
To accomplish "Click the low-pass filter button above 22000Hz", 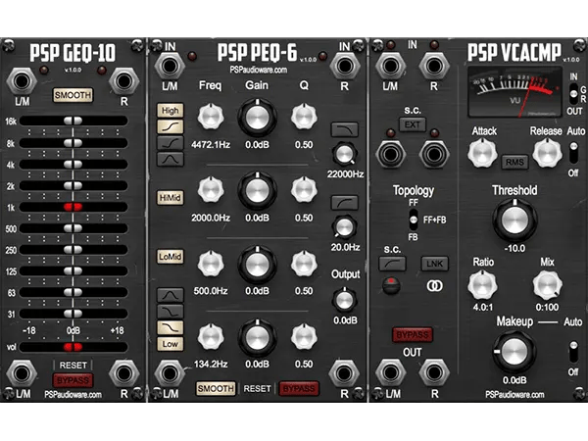I will [345, 129].
